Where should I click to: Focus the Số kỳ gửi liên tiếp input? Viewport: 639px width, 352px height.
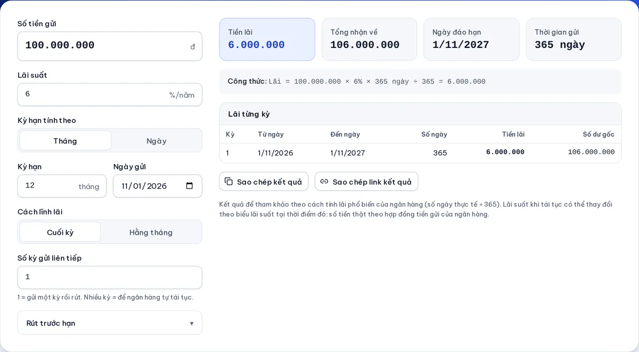pos(110,277)
